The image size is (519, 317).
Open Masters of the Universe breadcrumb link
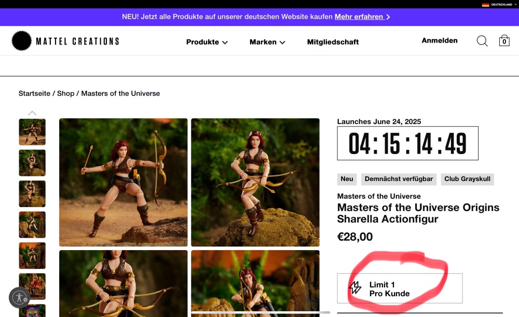click(120, 93)
